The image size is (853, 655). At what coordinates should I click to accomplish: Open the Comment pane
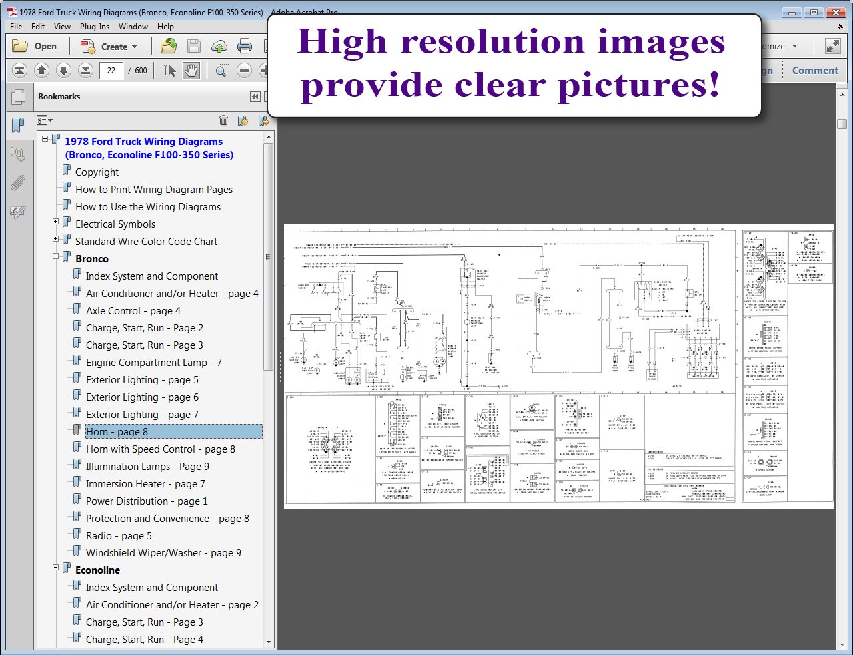pyautogui.click(x=814, y=70)
